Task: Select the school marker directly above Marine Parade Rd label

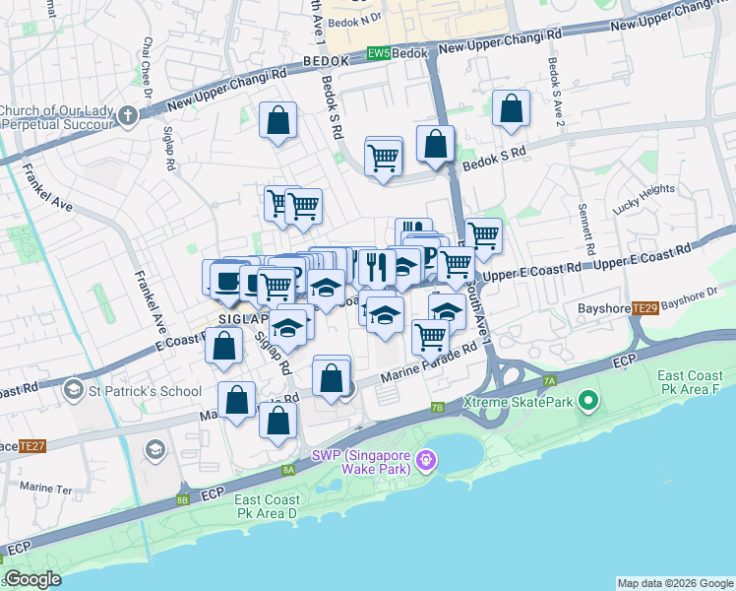Action: tap(385, 316)
